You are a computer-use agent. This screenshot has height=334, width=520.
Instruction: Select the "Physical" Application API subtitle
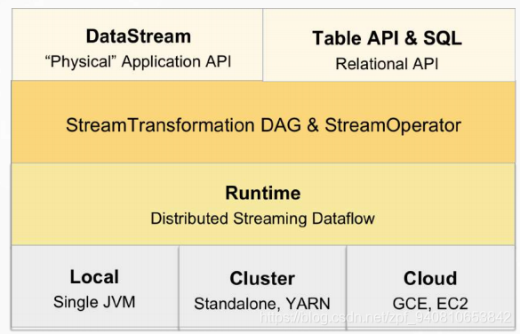[138, 61]
